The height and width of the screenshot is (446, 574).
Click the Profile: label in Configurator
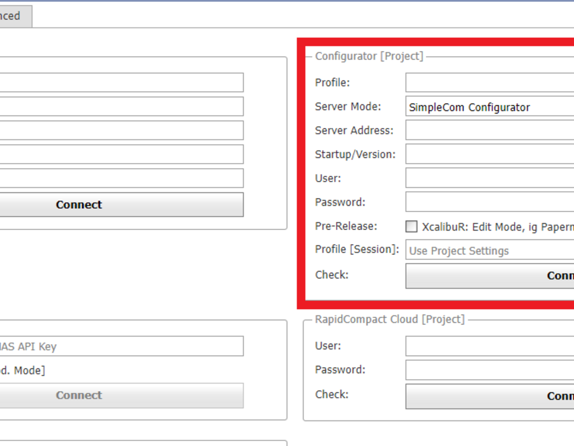[332, 83]
